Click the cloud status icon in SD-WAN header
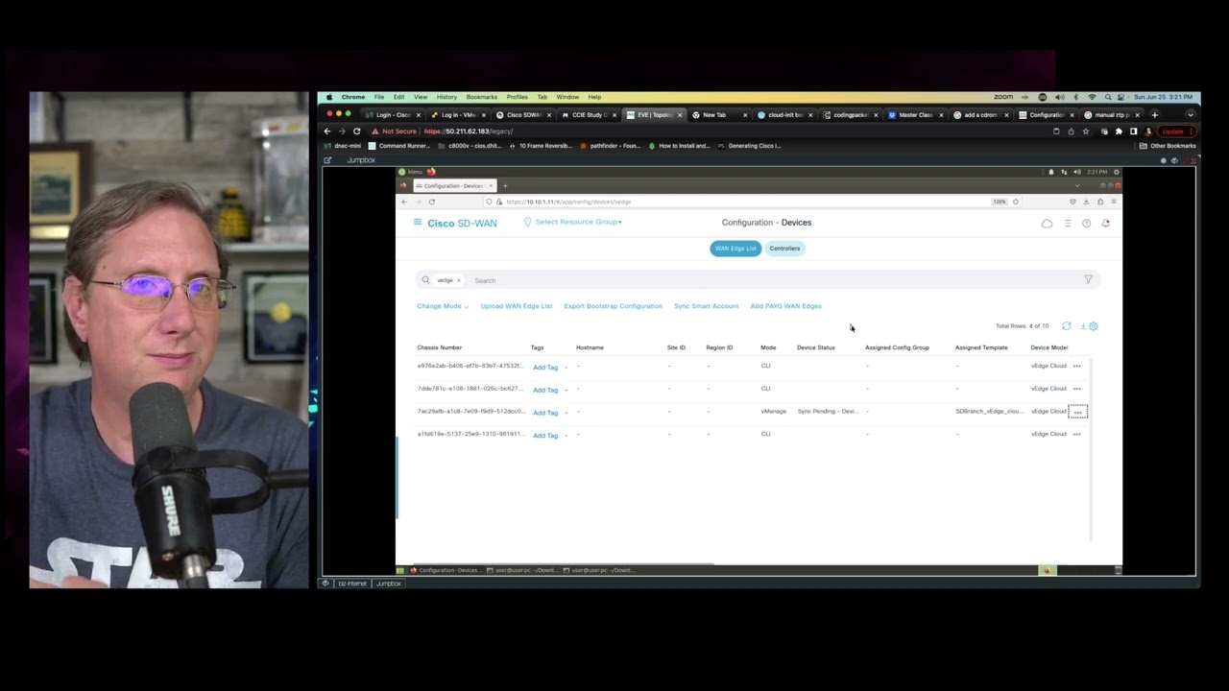Image resolution: width=1229 pixels, height=691 pixels. (1047, 224)
